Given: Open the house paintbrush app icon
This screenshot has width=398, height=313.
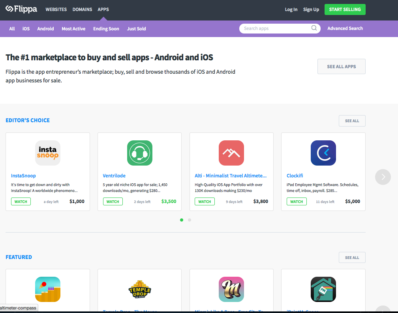Looking at the screenshot, I should [x=323, y=289].
